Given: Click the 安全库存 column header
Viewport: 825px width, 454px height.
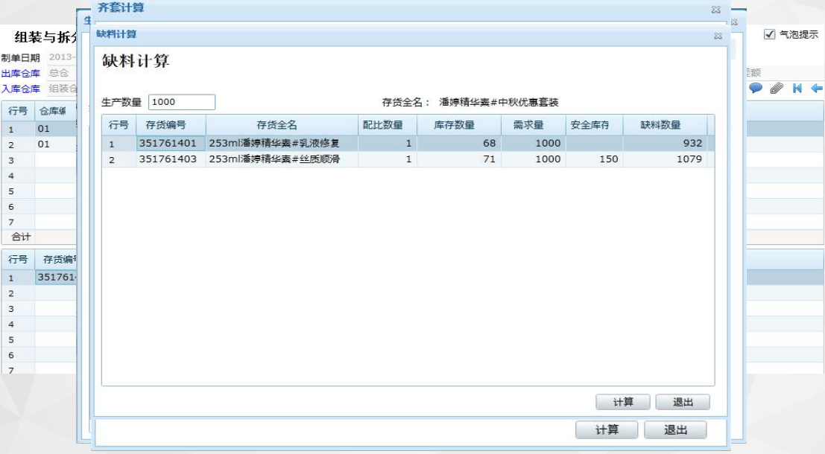Looking at the screenshot, I should [595, 125].
